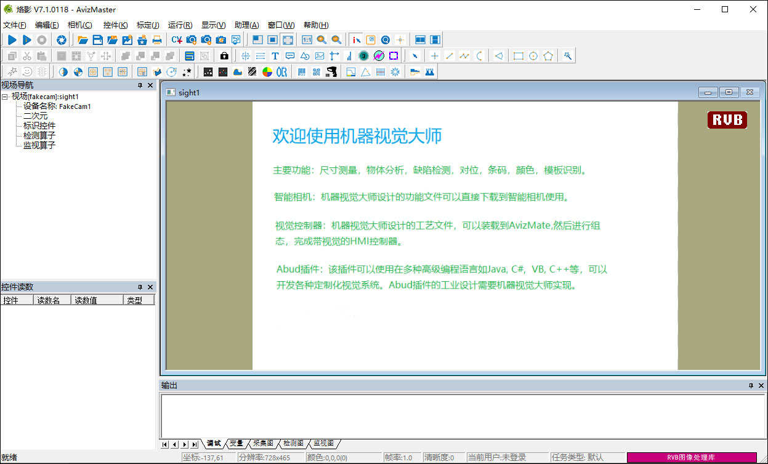Click the 类型 column header
This screenshot has width=768, height=464.
click(x=139, y=300)
